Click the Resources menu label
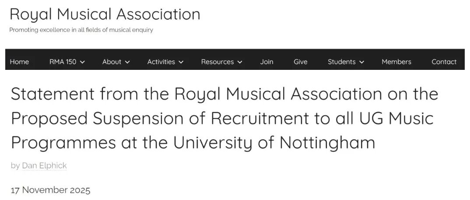This screenshot has height=200, width=470. pyautogui.click(x=217, y=62)
